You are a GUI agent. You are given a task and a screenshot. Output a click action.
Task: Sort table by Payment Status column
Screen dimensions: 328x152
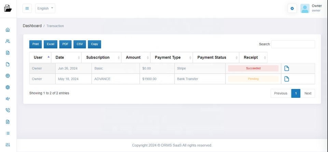click(216, 58)
